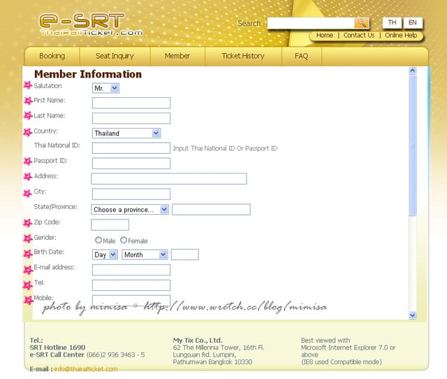Select the Female gender radio button
Image resolution: width=447 pixels, height=379 pixels.
click(124, 241)
